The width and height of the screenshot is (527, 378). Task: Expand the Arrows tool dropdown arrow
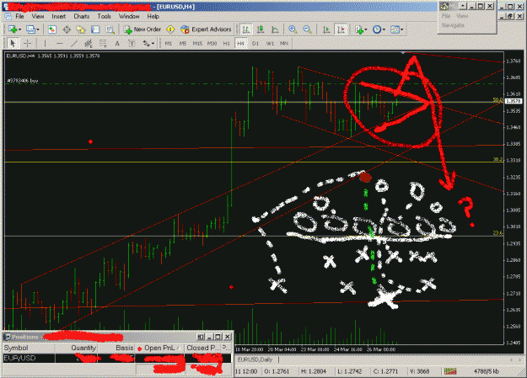coord(153,43)
